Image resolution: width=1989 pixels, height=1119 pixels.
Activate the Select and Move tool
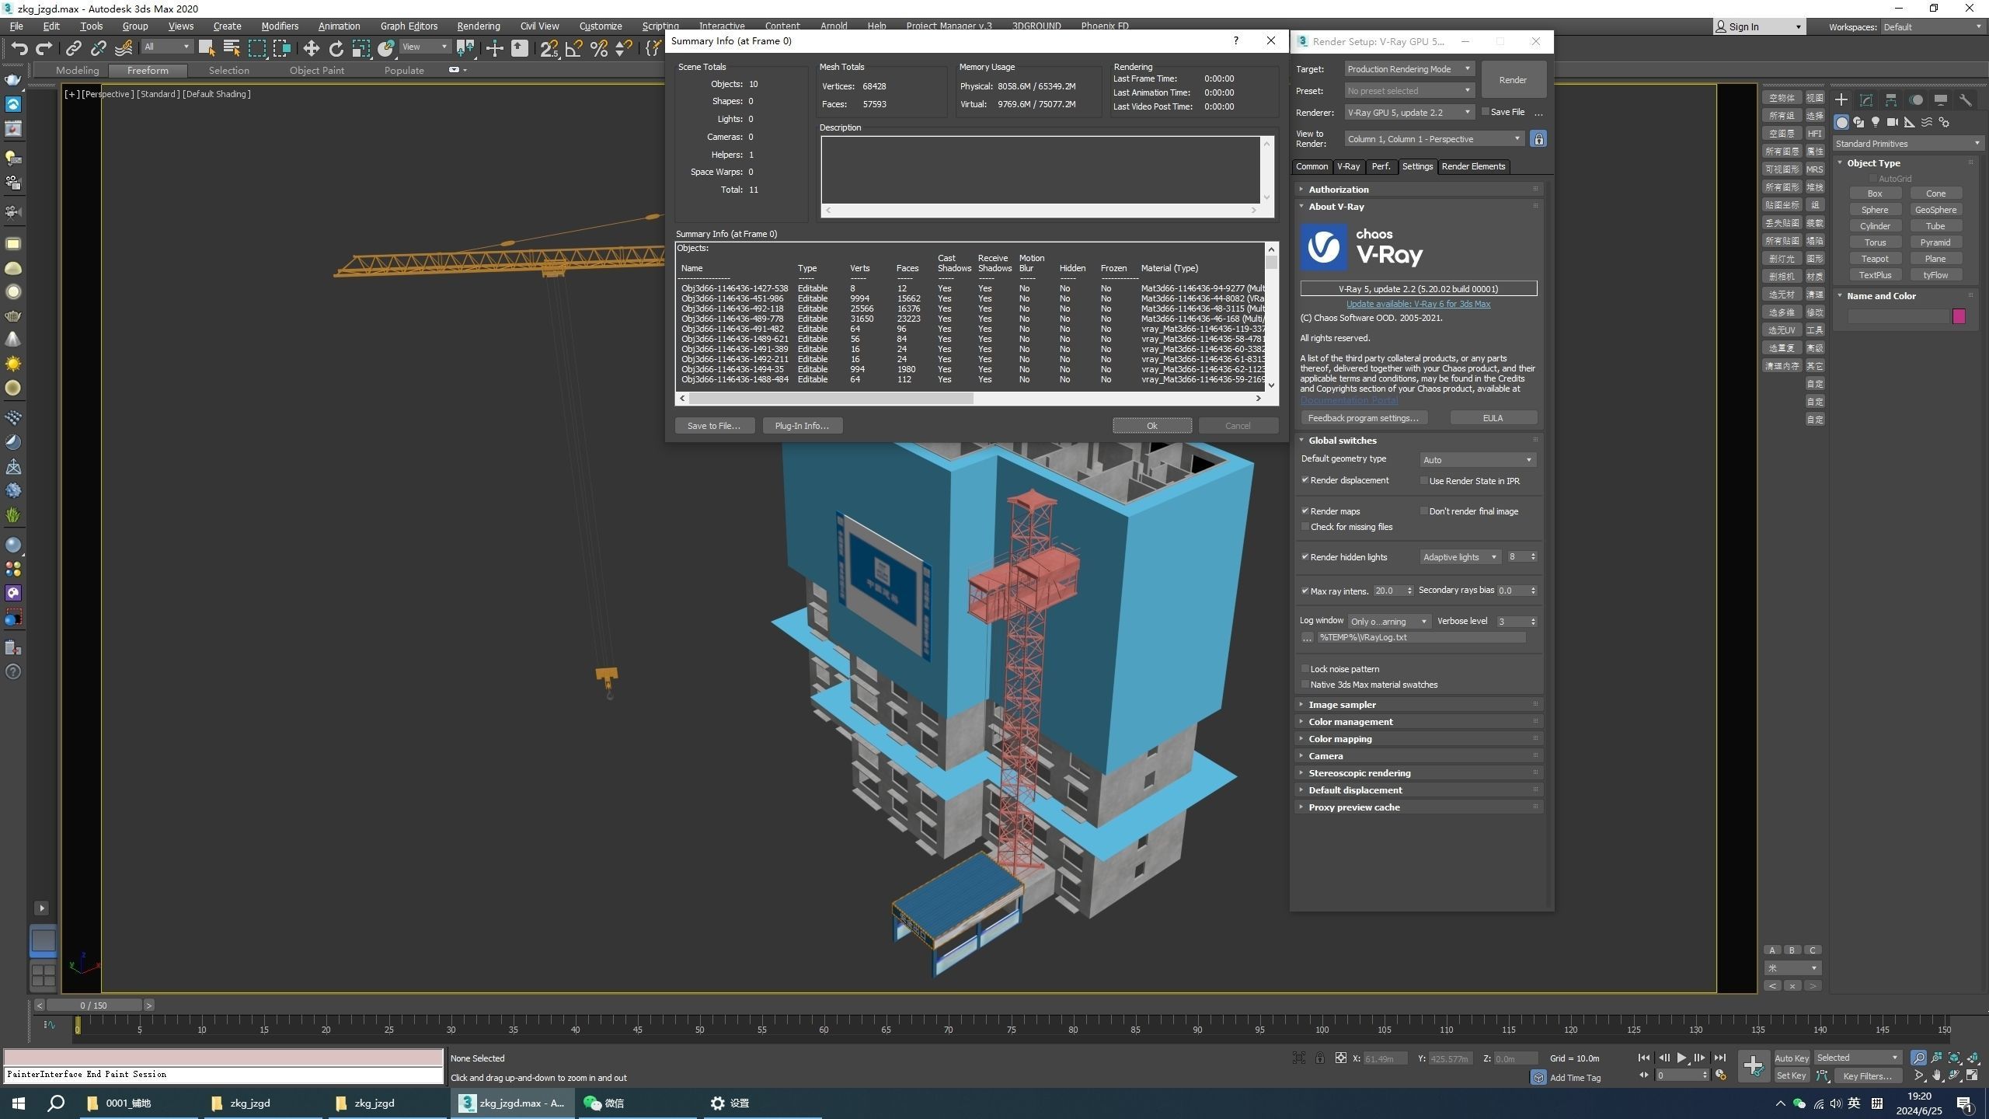click(311, 48)
